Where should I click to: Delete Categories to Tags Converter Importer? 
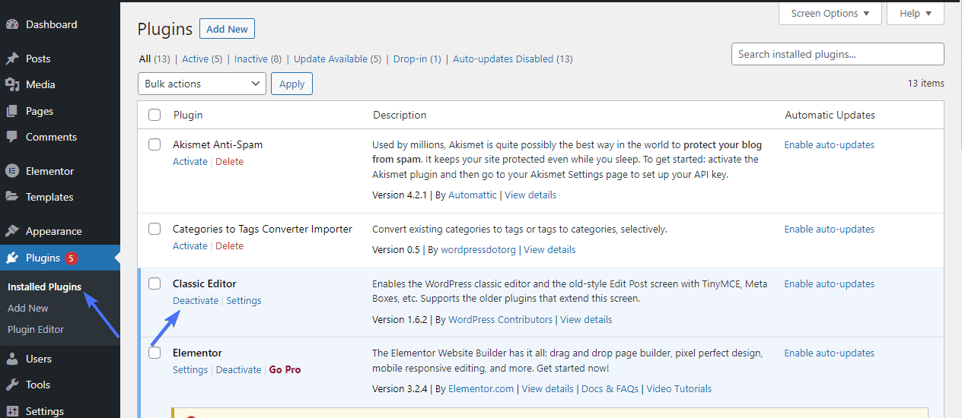click(x=230, y=245)
